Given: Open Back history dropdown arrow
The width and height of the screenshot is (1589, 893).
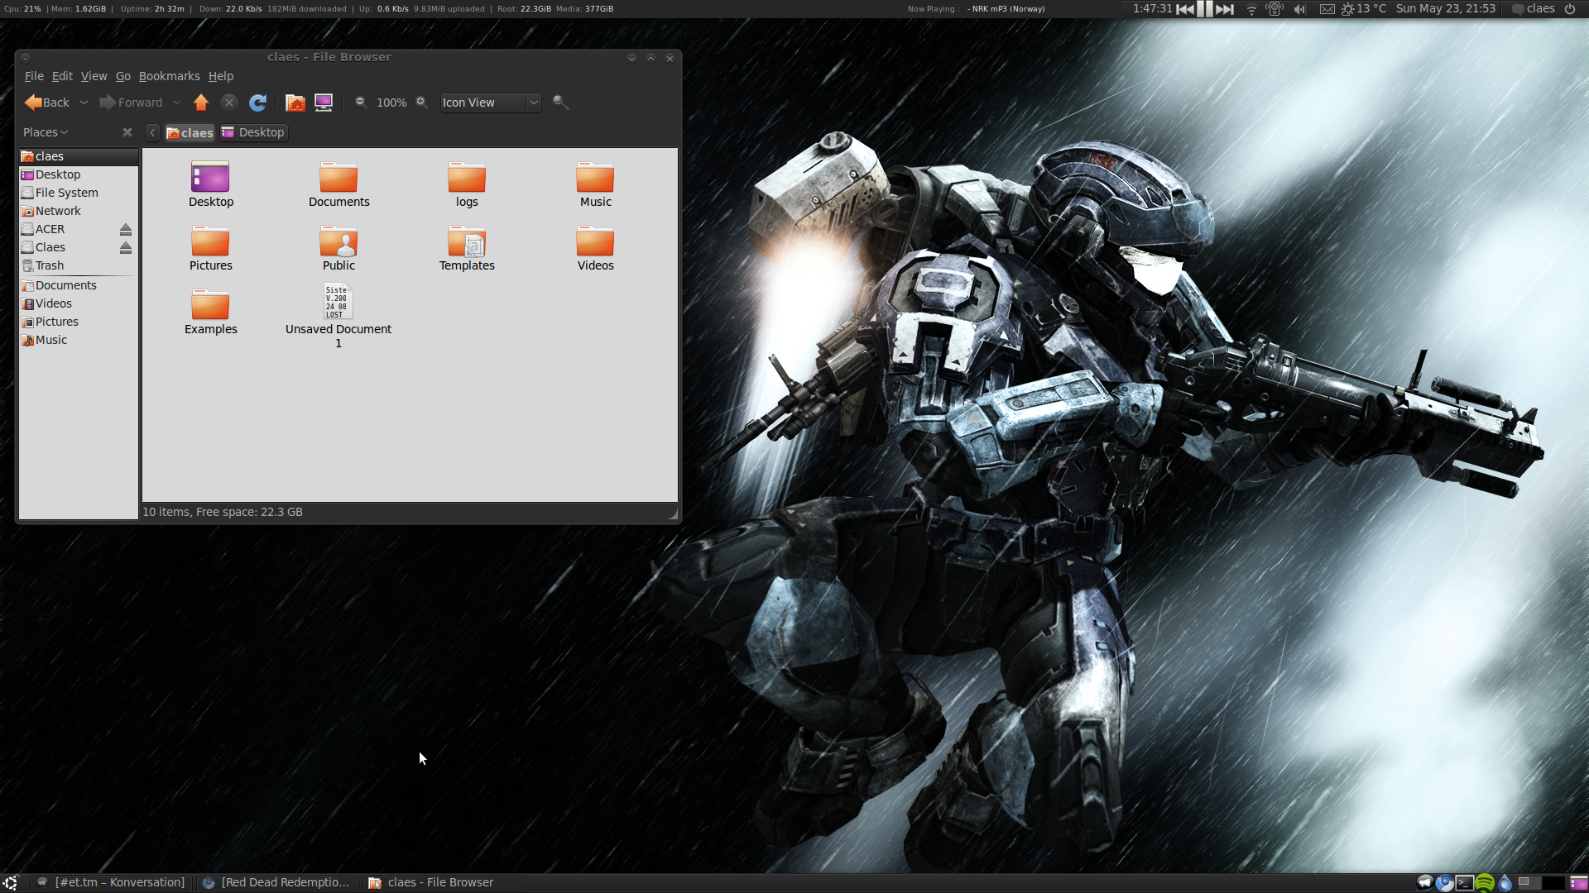Looking at the screenshot, I should point(84,103).
